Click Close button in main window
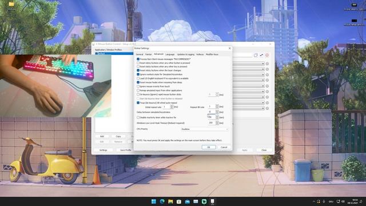 (x=264, y=150)
